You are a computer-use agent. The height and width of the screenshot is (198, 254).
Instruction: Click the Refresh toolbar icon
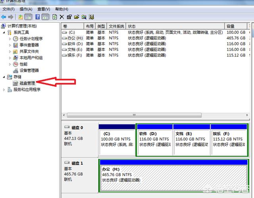[x=54, y=17]
